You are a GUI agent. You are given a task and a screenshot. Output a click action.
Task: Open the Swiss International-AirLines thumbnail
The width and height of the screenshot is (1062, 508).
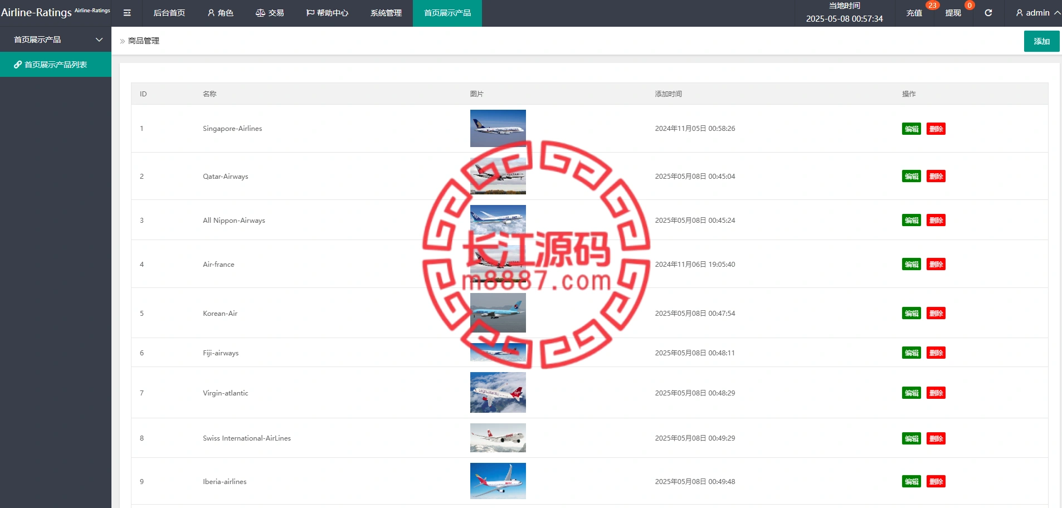click(498, 438)
